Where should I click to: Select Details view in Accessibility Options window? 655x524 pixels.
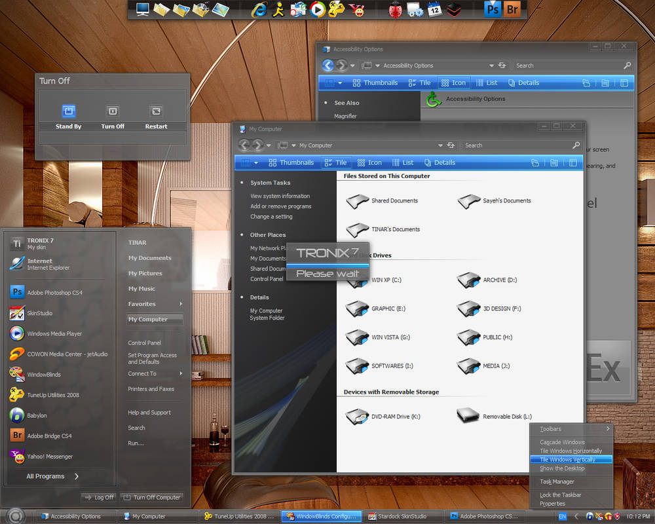click(524, 83)
